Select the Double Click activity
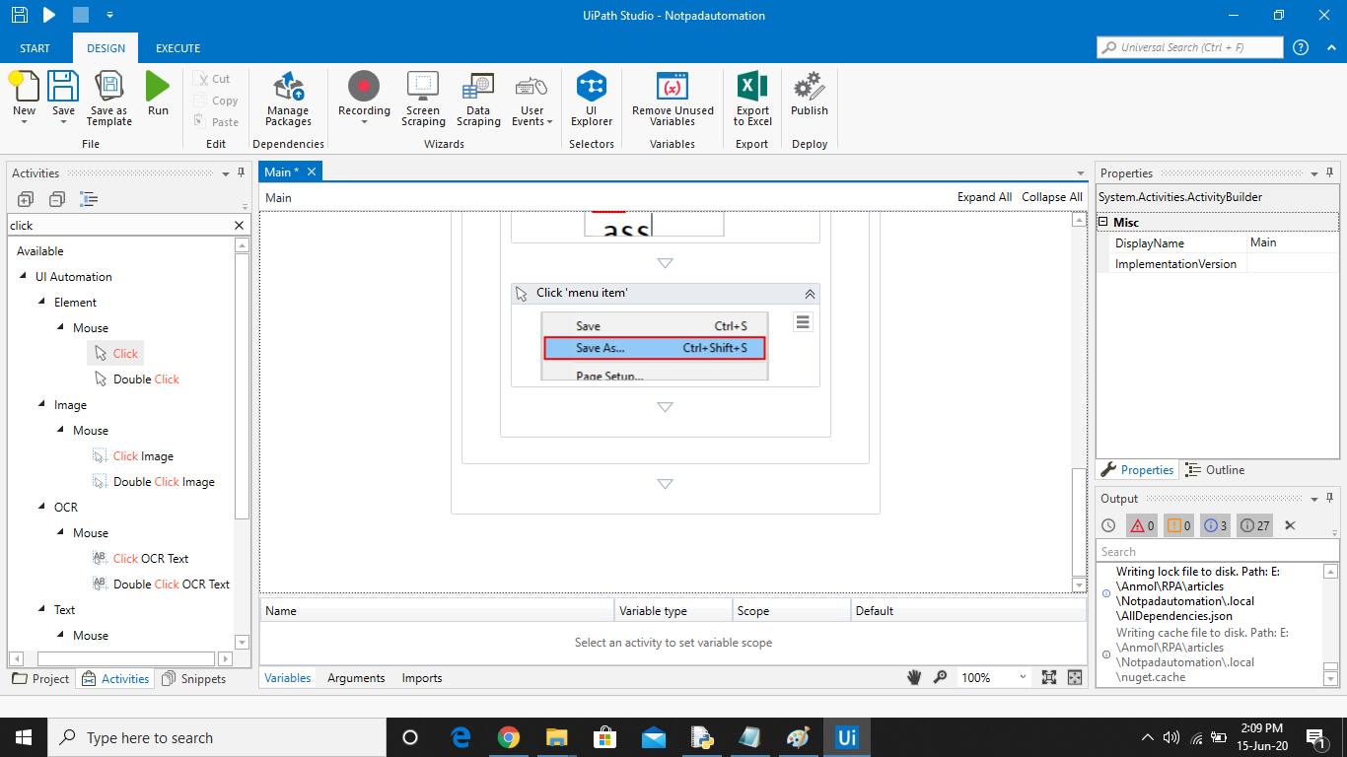This screenshot has width=1347, height=757. [136, 379]
